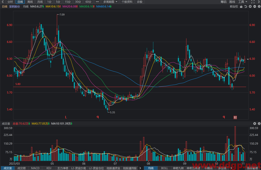Click volume MA5:77.05万 label
261x170 pixels.
[41, 124]
